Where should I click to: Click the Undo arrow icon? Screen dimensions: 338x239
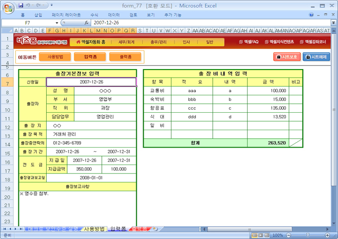click(29, 5)
